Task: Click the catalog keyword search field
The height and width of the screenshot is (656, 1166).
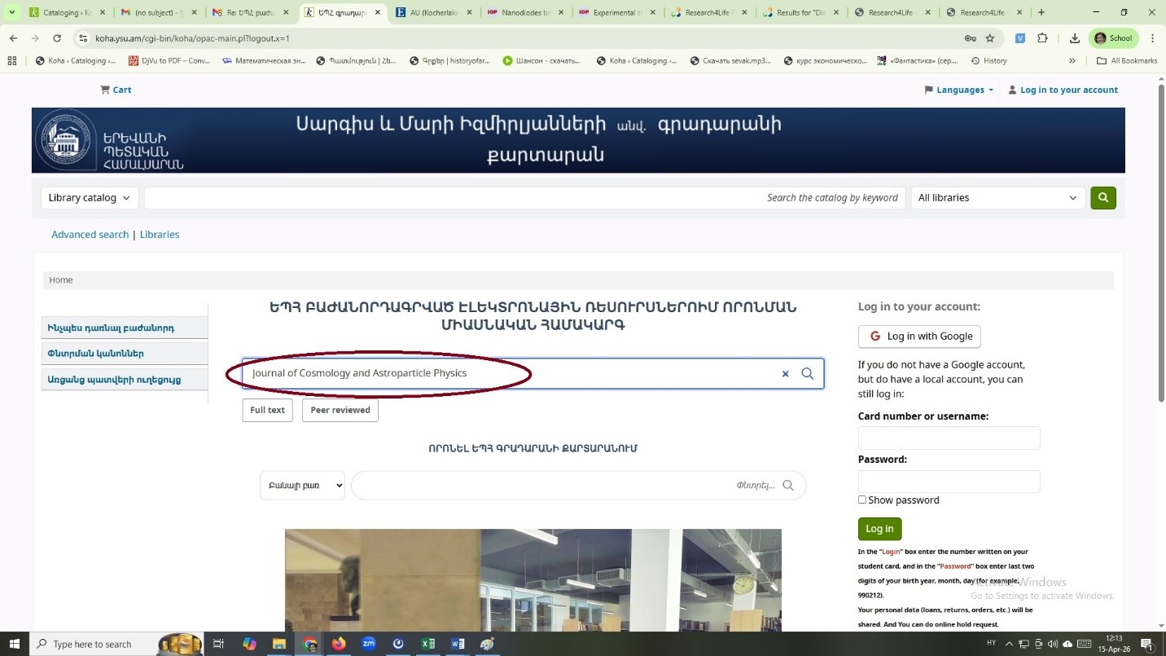Action: pyautogui.click(x=524, y=197)
